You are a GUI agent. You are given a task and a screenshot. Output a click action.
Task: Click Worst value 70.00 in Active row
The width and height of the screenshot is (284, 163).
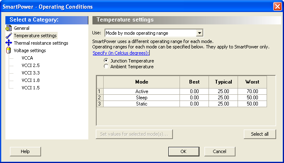click(252, 91)
